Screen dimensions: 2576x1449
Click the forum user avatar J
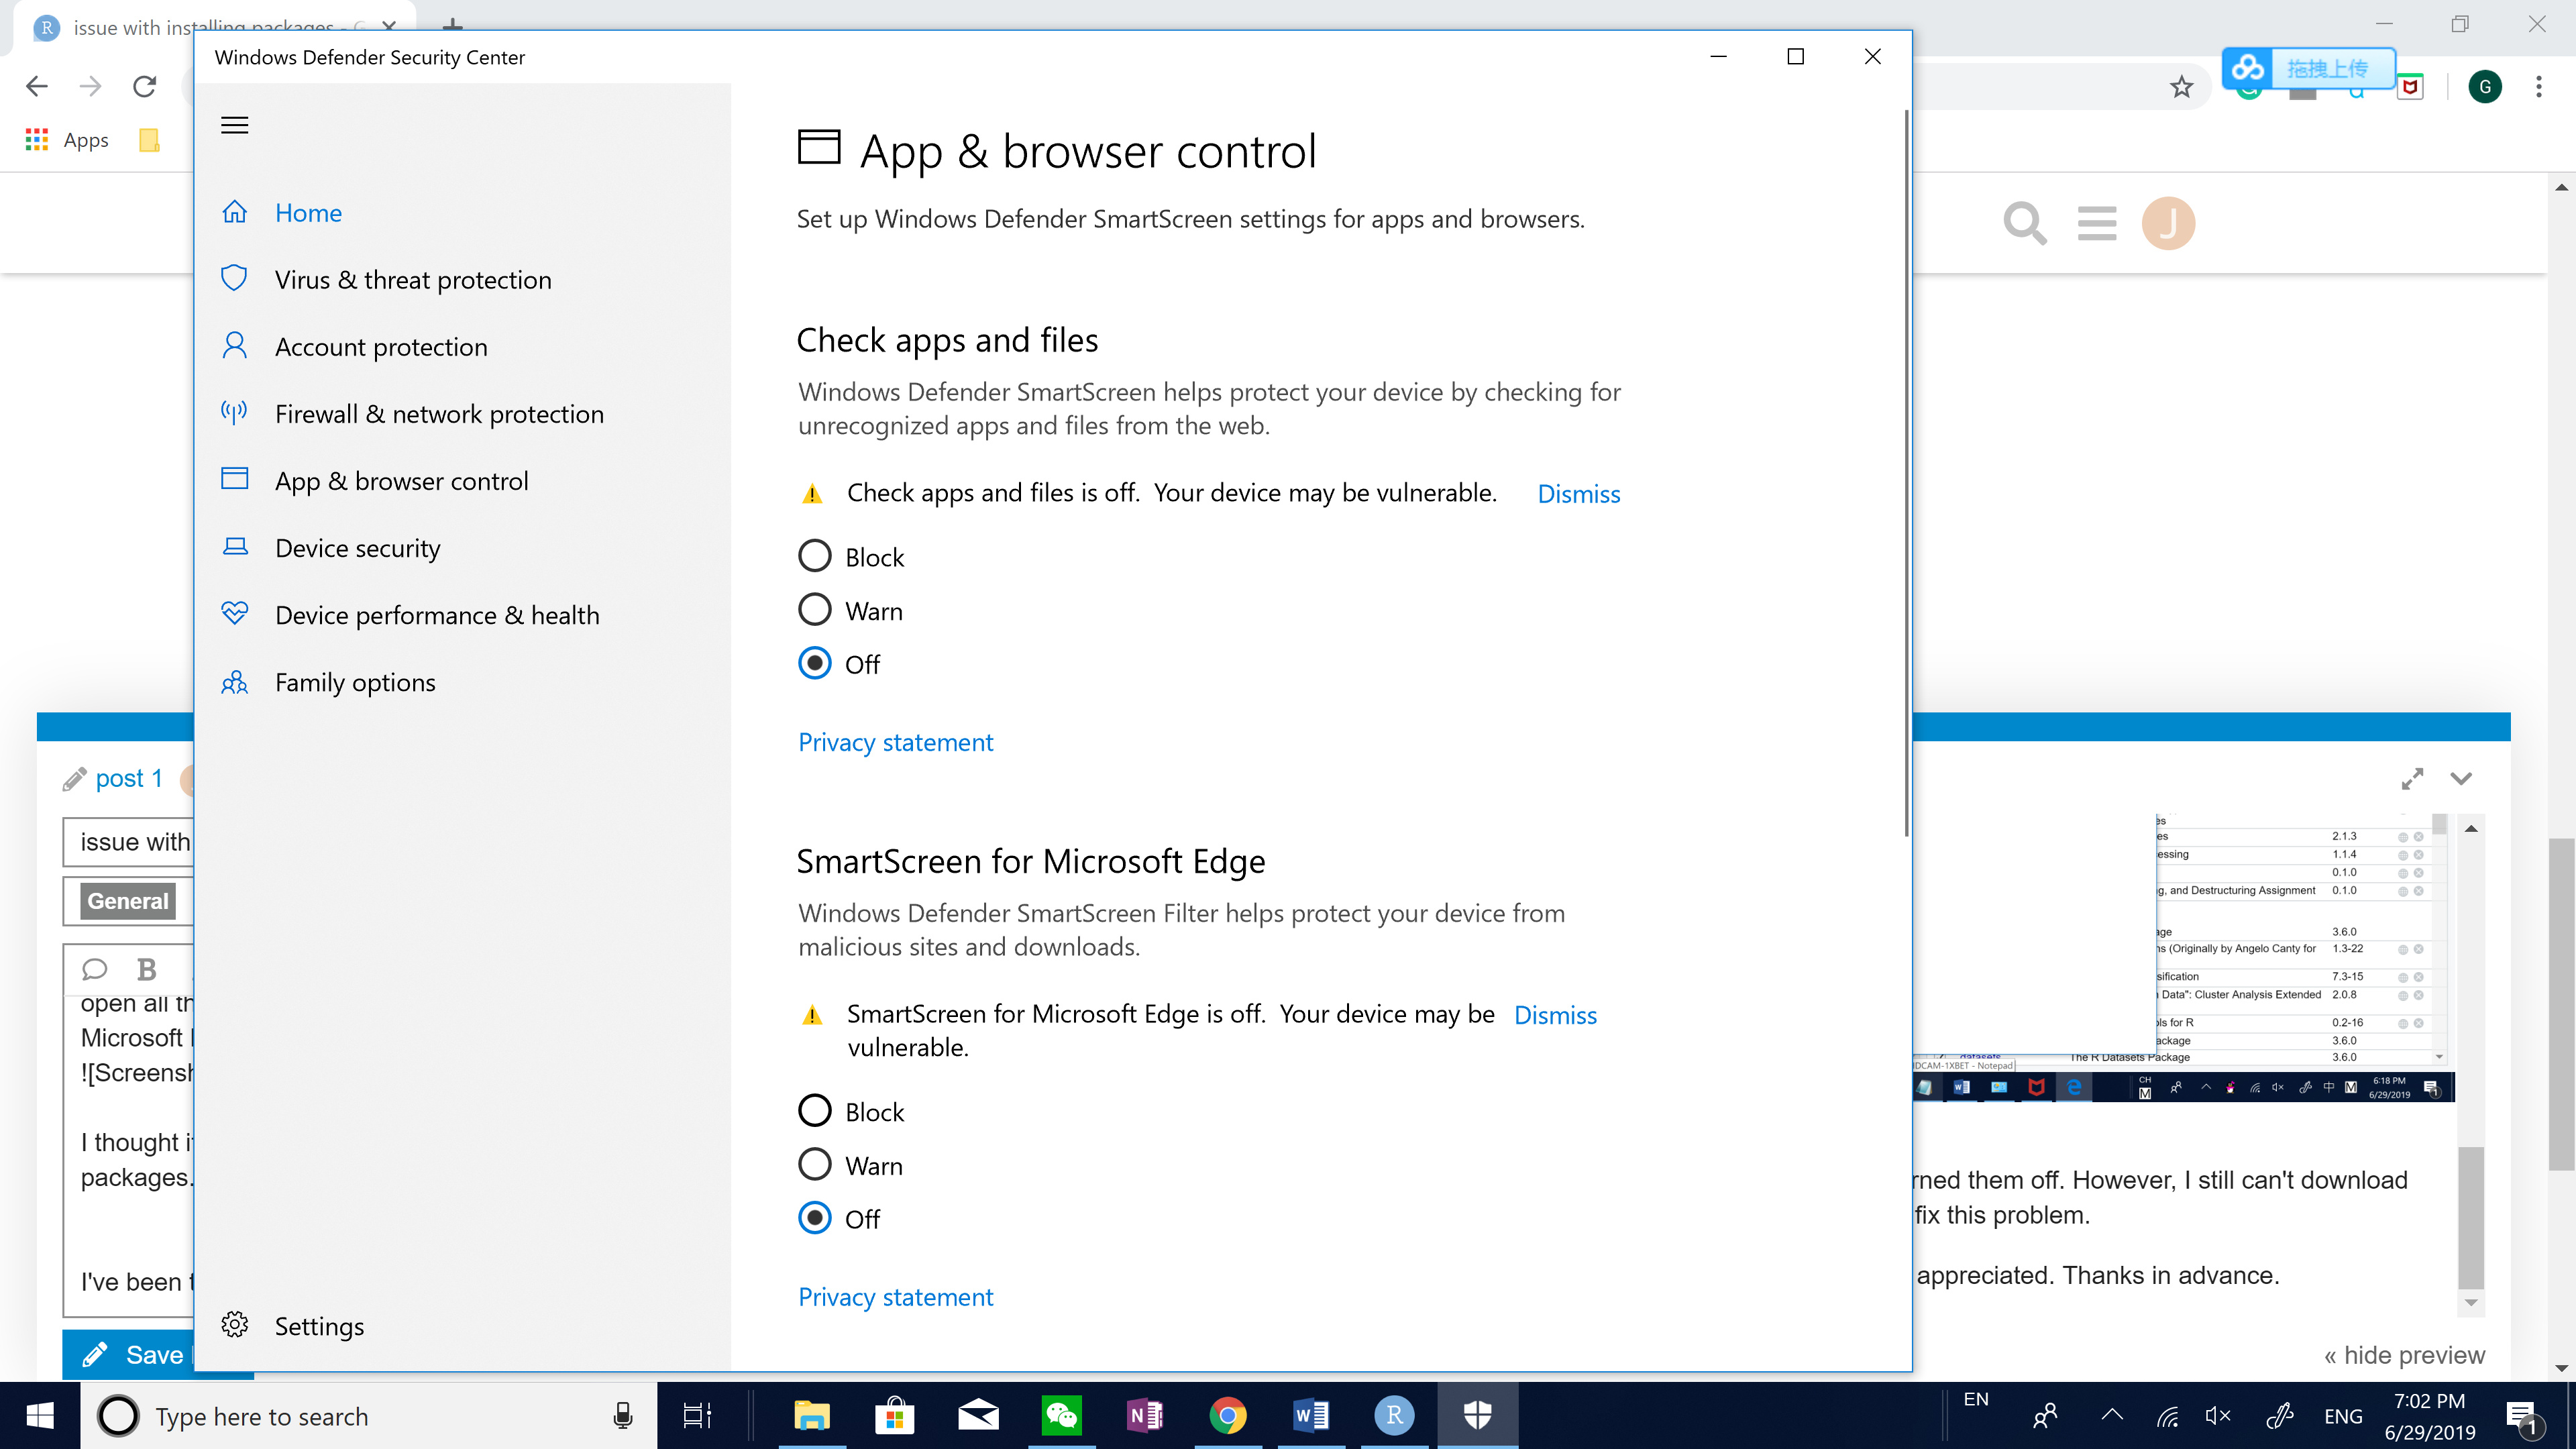point(2168,222)
